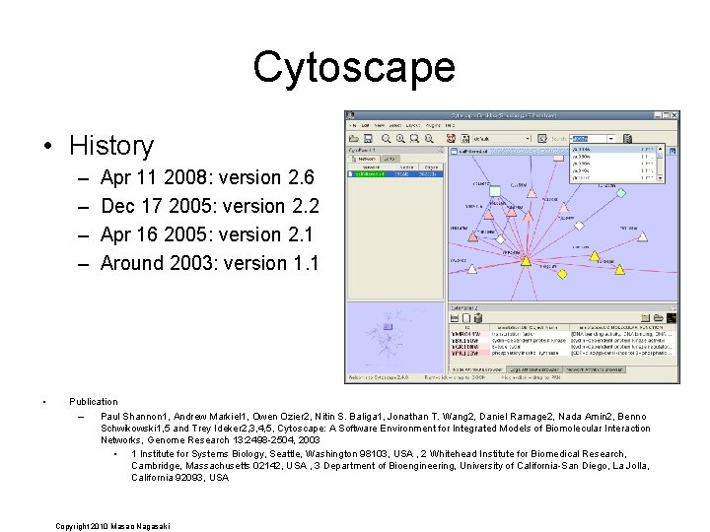Click the ID column header in attribute table
This screenshot has width=710, height=532.
[467, 327]
